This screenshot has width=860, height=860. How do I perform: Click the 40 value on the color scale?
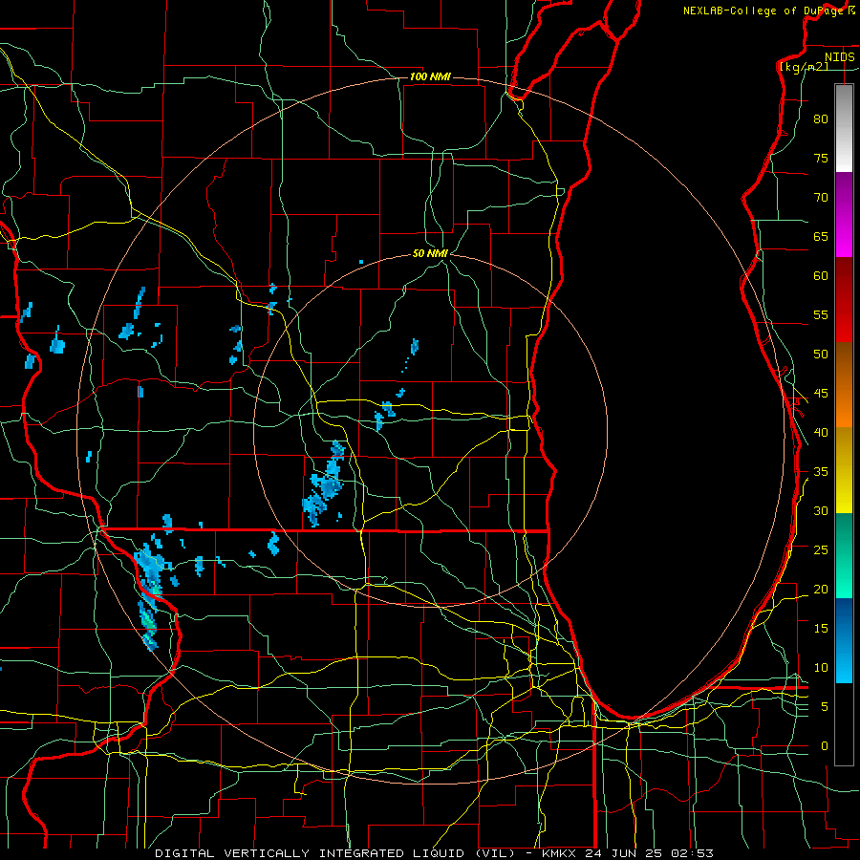pos(821,433)
